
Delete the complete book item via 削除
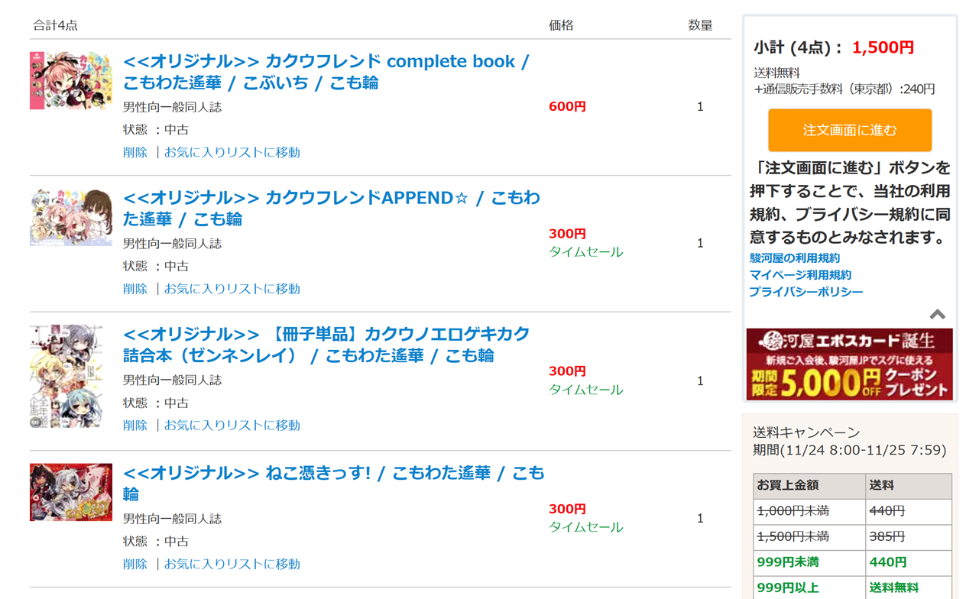(x=135, y=152)
